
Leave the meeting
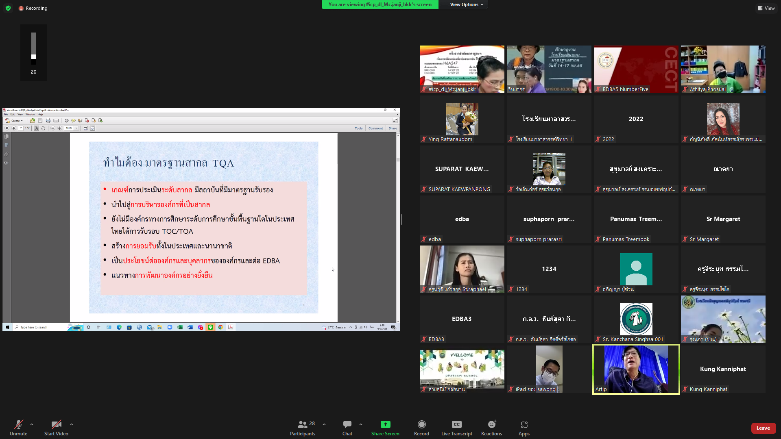coord(763,428)
